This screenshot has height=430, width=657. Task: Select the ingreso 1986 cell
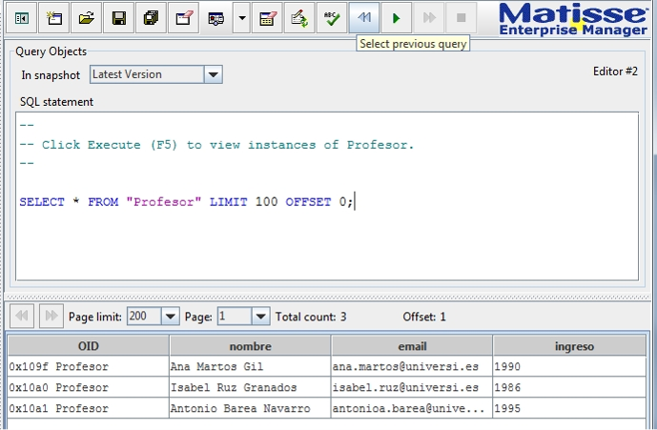(570, 387)
